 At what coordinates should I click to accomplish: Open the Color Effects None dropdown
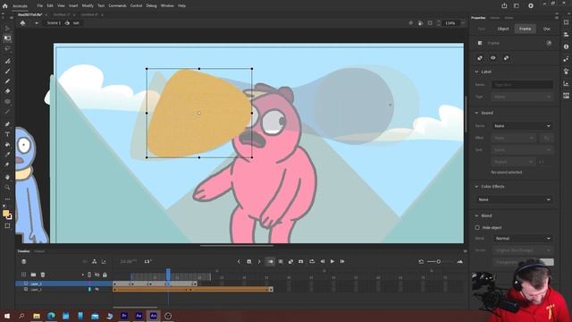(514, 199)
